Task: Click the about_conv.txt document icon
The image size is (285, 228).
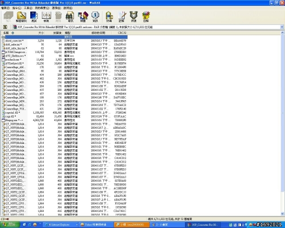Action: tap(3, 41)
